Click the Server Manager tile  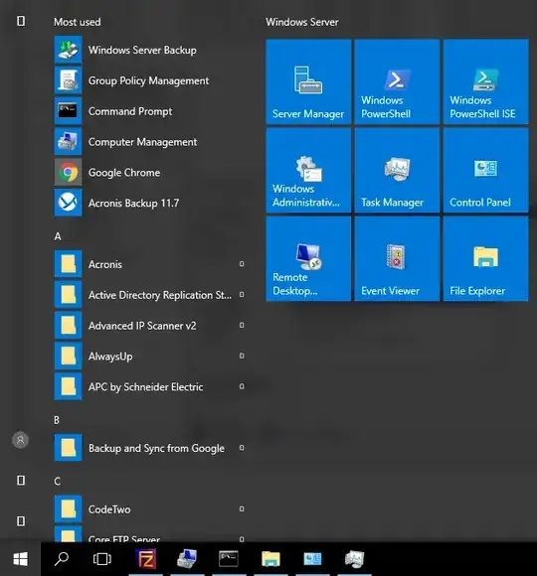pos(308,81)
